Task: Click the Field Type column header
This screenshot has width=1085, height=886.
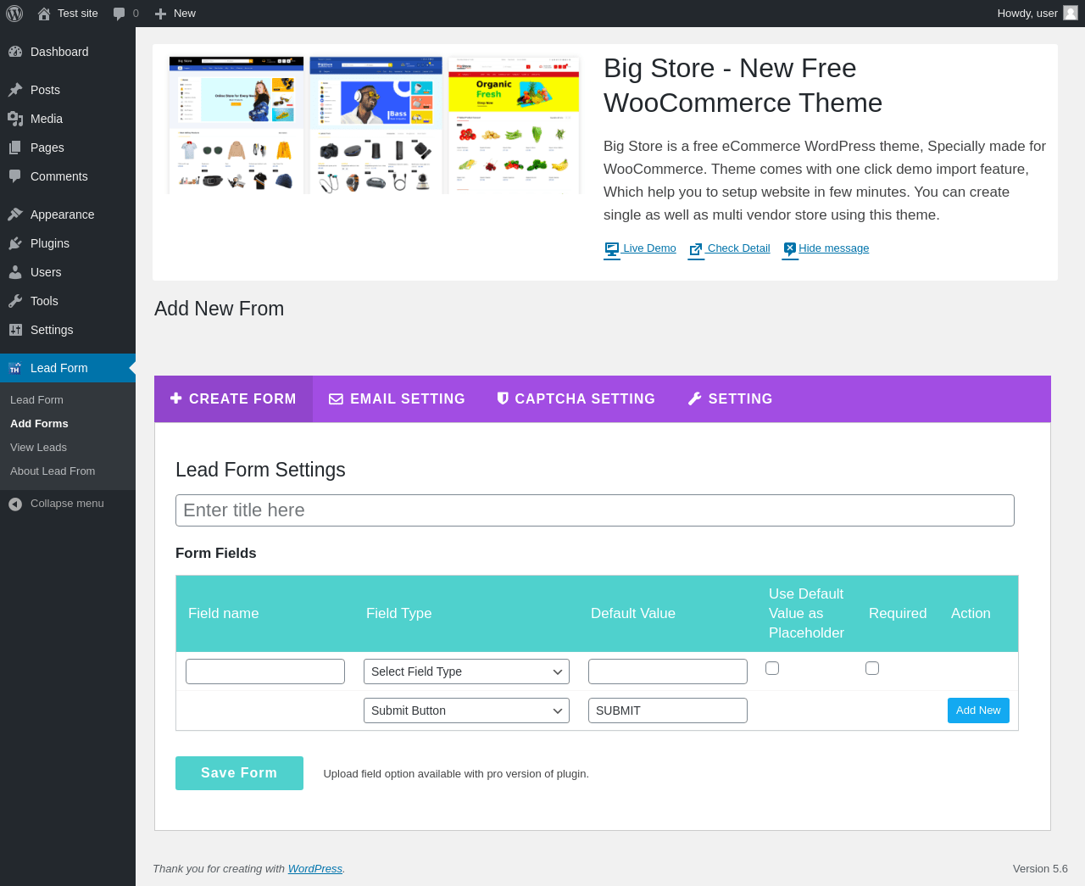Action: 398,613
